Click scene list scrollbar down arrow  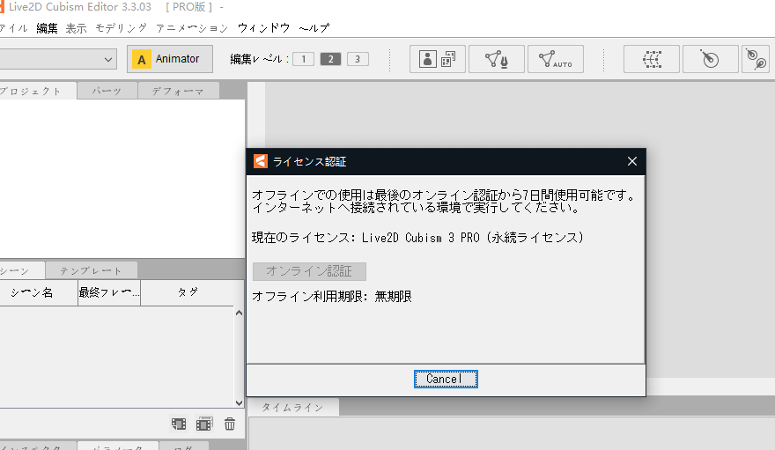pos(240,401)
